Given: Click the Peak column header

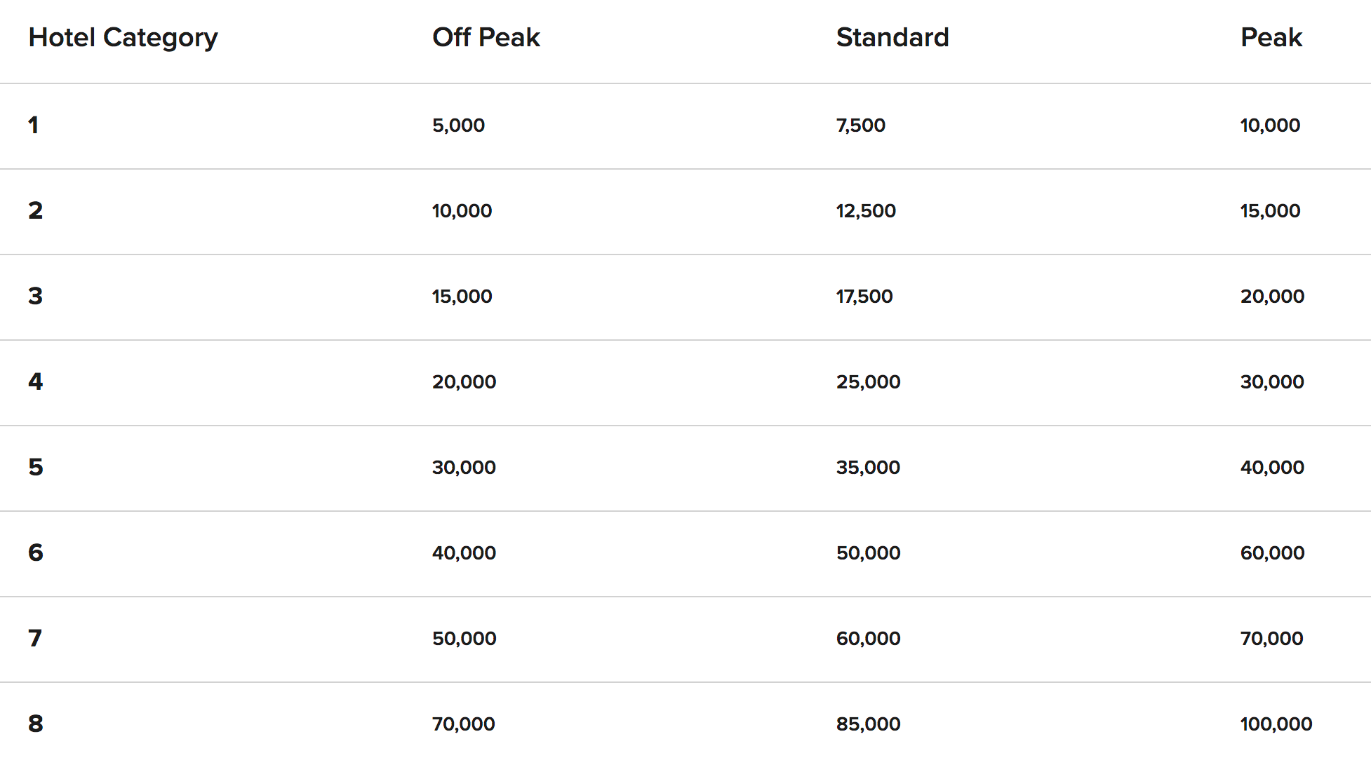Looking at the screenshot, I should point(1271,38).
